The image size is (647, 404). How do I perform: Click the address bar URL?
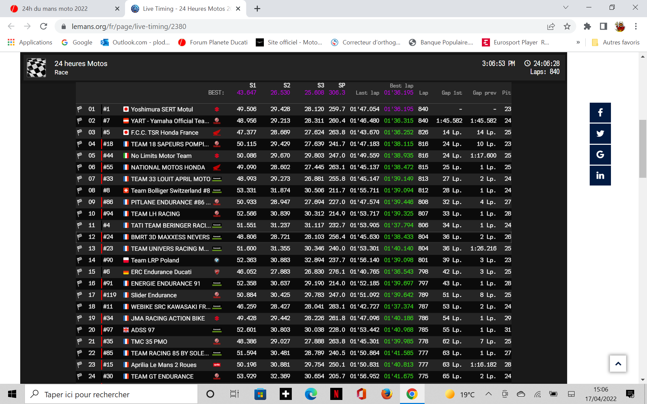click(x=129, y=26)
